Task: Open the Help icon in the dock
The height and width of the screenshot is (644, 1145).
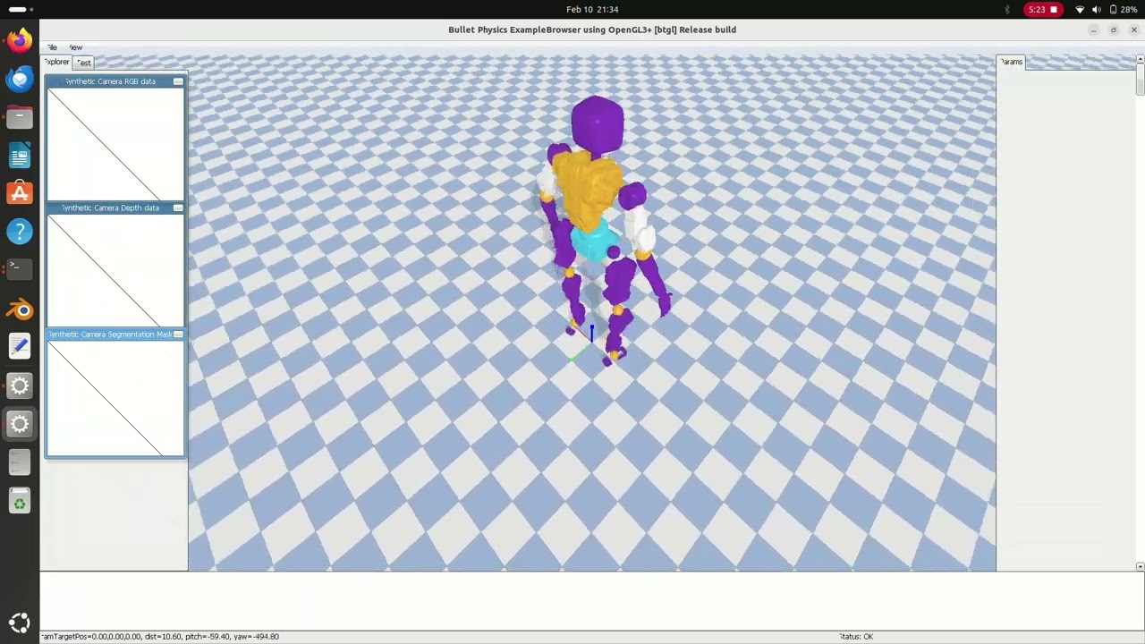Action: [x=20, y=233]
